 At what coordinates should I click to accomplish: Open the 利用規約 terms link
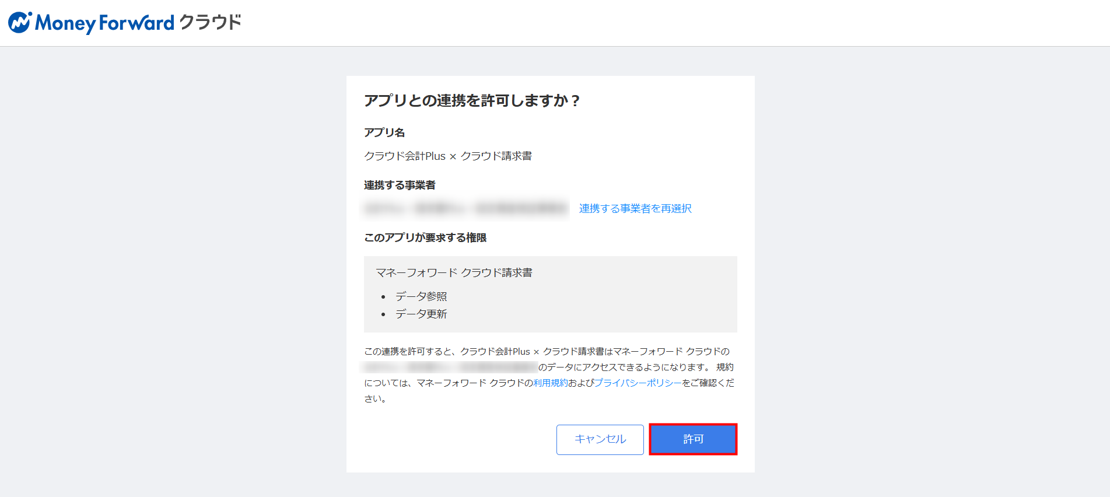pos(550,383)
